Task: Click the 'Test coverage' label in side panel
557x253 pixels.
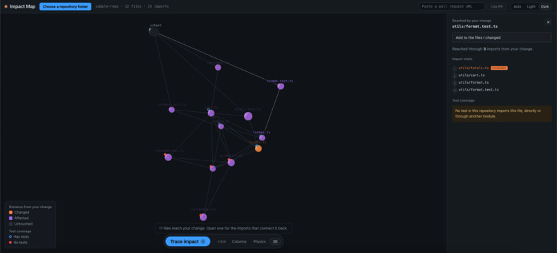Action: 462,100
